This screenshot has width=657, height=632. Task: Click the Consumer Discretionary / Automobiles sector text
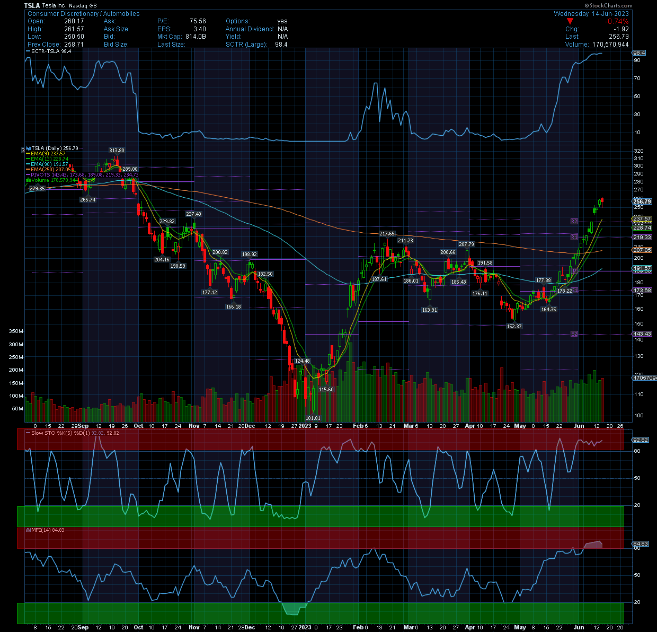[84, 14]
